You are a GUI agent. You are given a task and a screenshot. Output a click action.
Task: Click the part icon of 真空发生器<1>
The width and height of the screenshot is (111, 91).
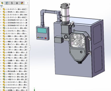click(x=4, y=71)
